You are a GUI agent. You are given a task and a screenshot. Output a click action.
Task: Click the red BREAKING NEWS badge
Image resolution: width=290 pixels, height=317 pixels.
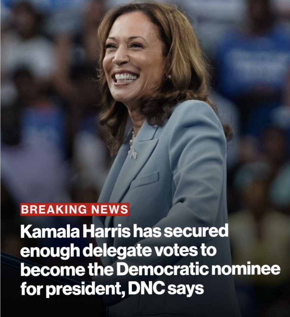coord(74,209)
